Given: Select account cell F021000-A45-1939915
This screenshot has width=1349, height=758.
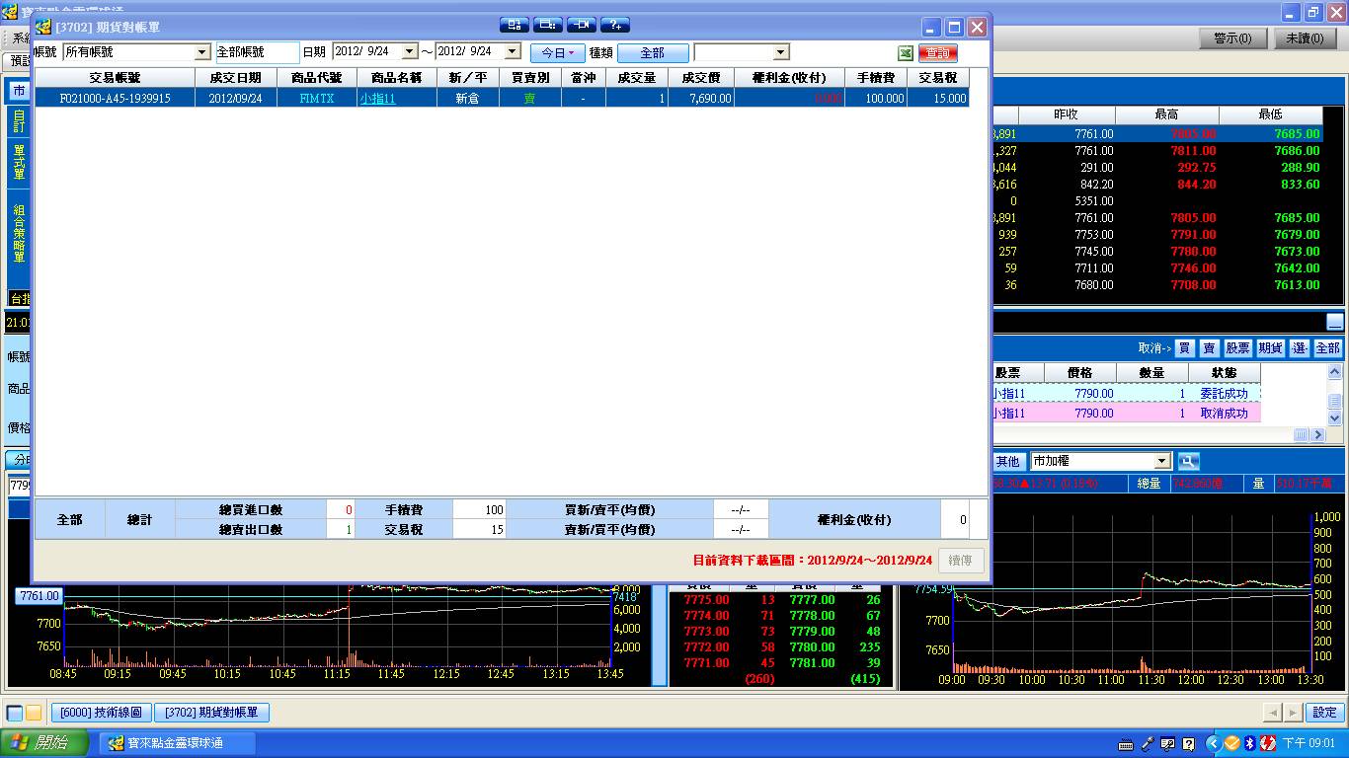Looking at the screenshot, I should click(x=115, y=99).
